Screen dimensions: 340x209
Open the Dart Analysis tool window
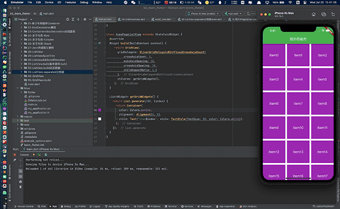pyautogui.click(x=248, y=206)
